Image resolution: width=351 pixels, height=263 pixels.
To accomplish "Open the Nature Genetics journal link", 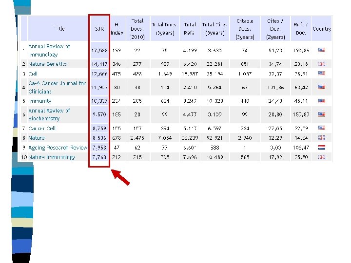I will click(48, 64).
